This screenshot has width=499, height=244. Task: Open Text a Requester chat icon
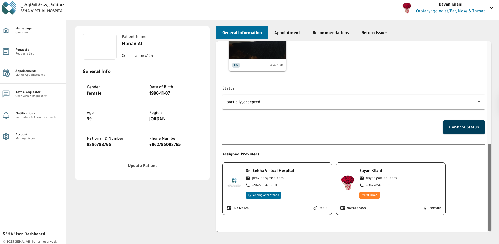pos(6,94)
